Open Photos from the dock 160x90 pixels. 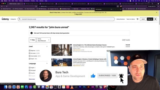[47, 87]
